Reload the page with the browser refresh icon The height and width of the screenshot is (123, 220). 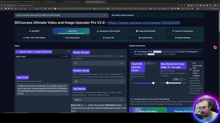click(8, 5)
